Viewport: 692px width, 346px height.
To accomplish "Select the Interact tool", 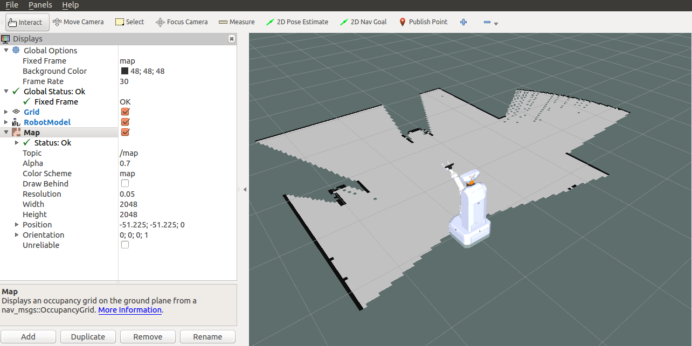I will pyautogui.click(x=25, y=22).
